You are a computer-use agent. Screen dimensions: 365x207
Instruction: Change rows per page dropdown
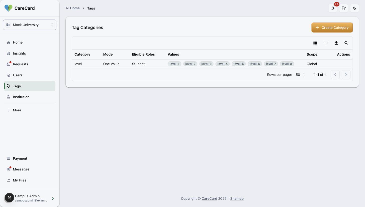[x=300, y=75]
